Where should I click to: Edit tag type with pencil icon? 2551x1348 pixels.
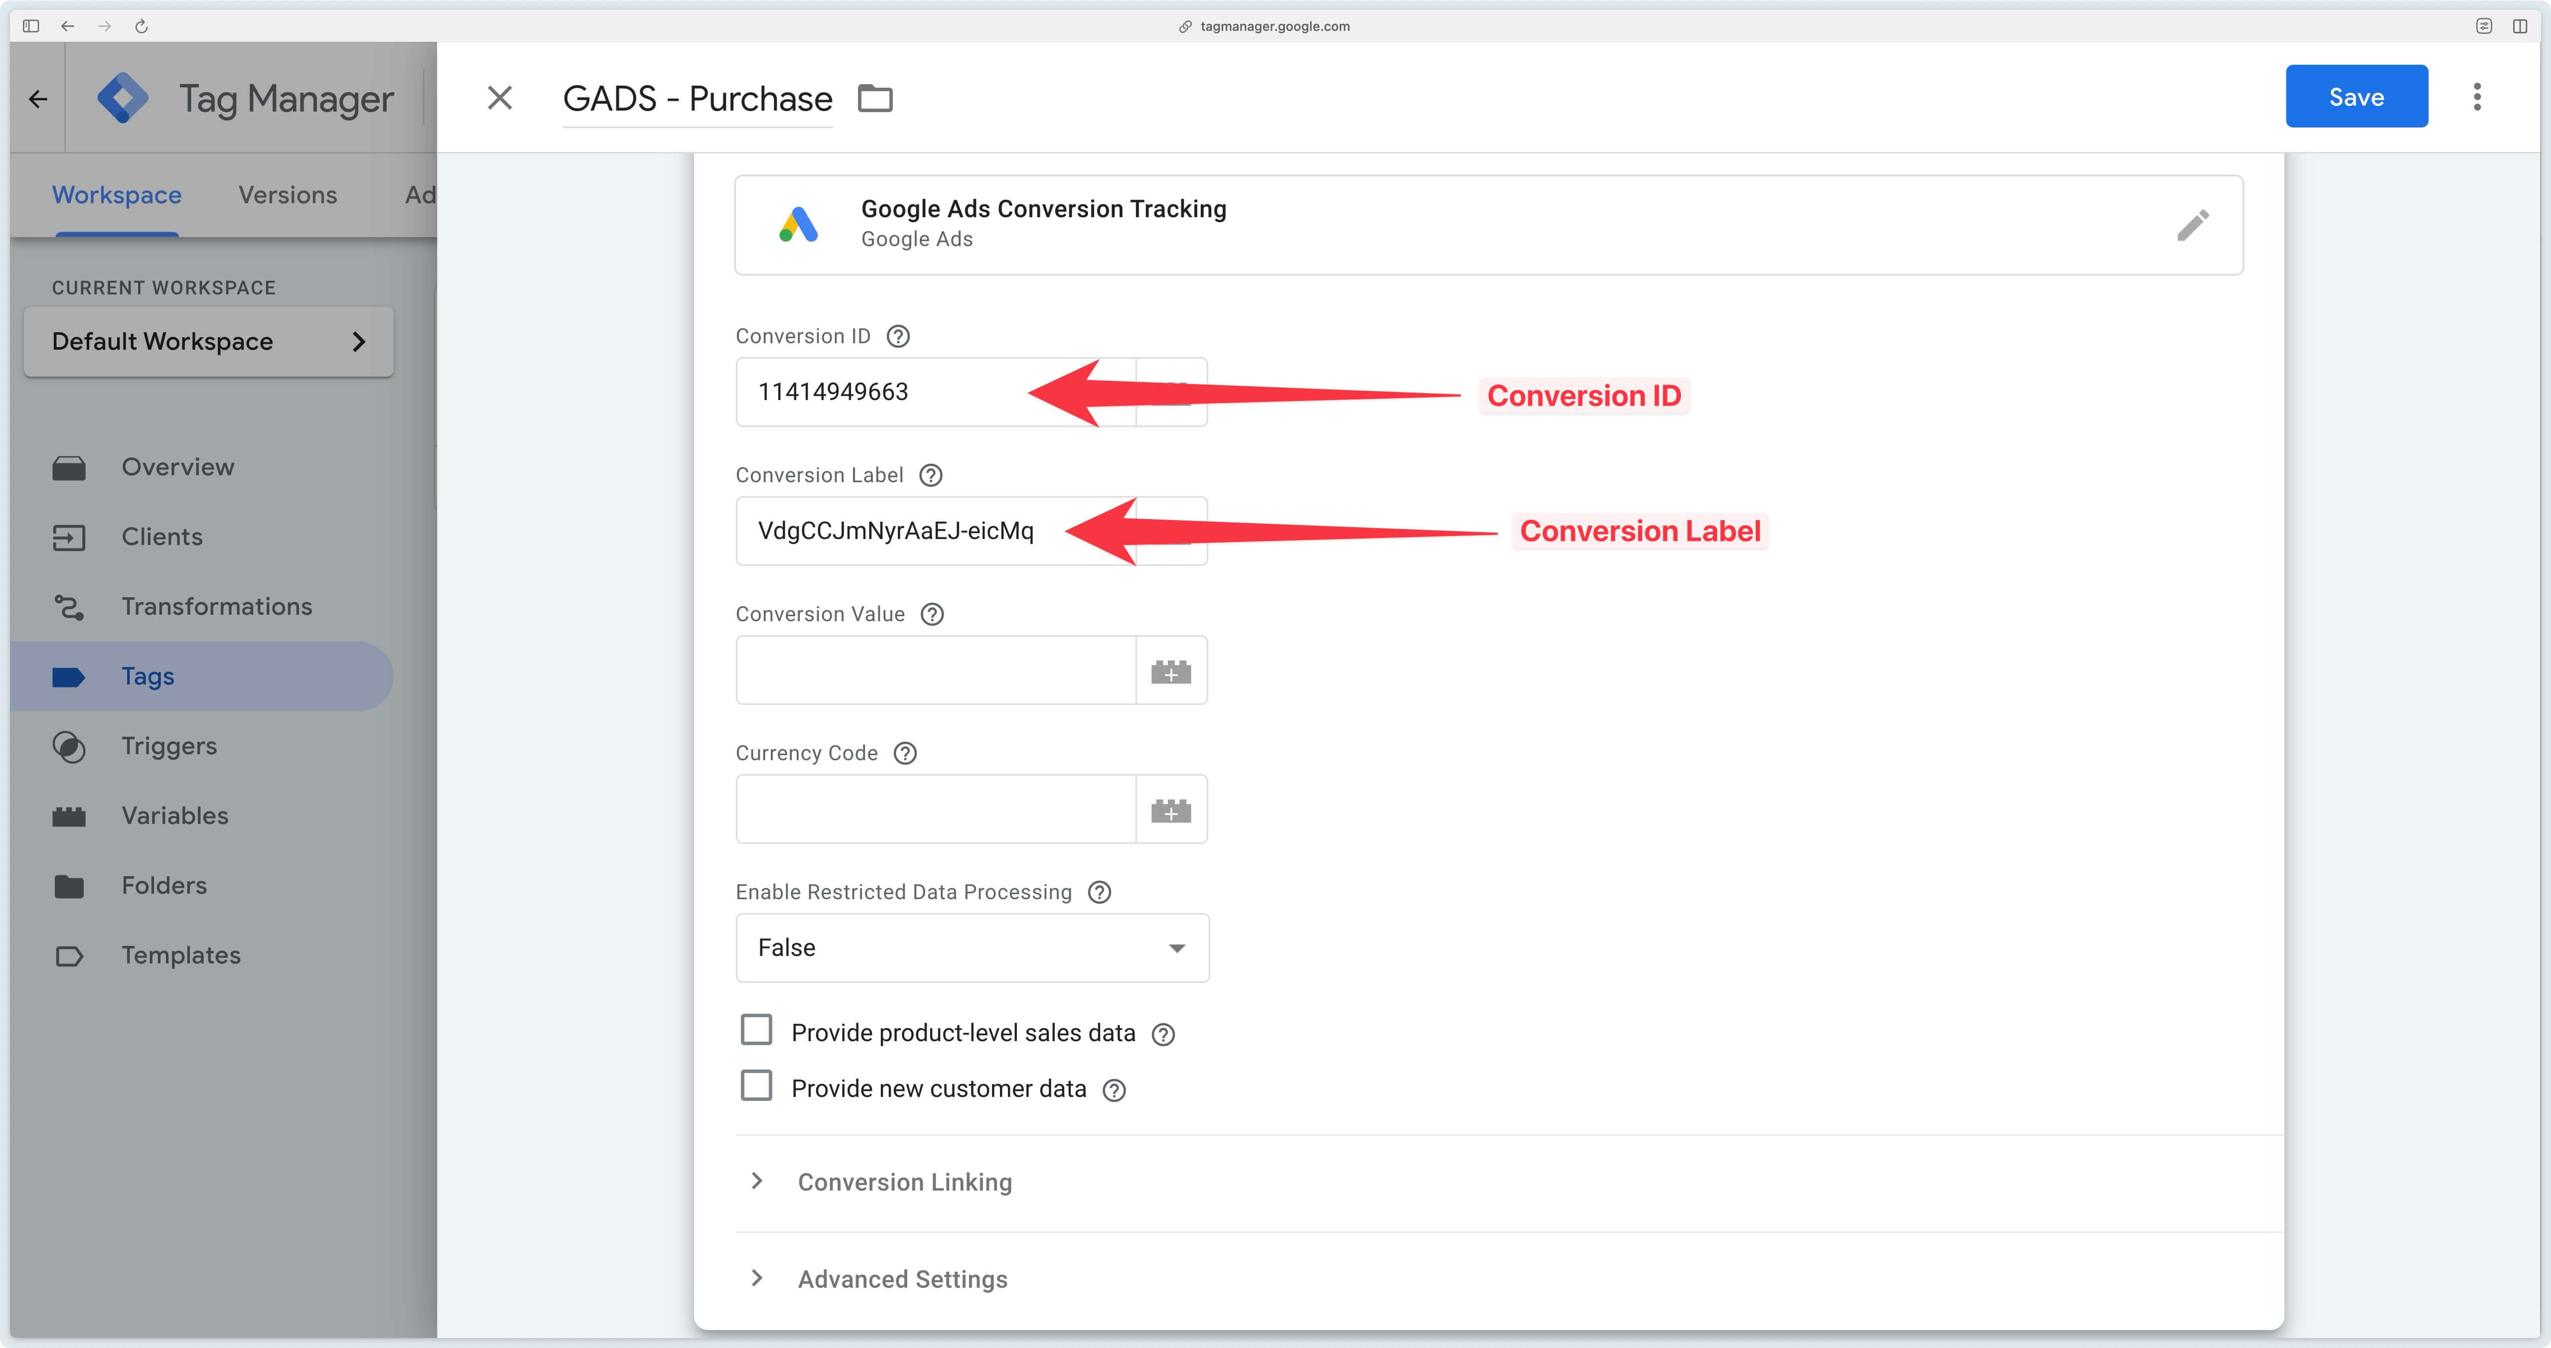(x=2192, y=225)
